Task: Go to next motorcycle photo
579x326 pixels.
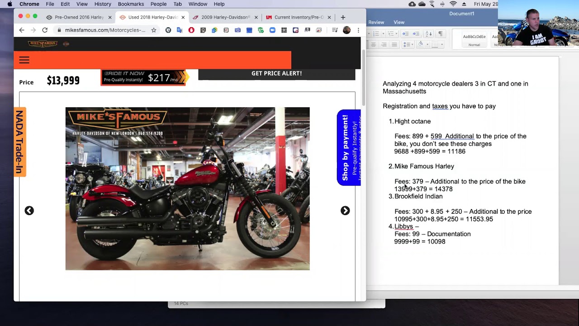Action: point(345,211)
